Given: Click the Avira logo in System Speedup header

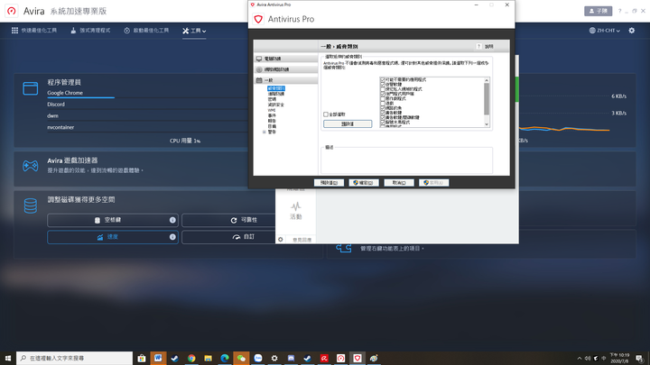Looking at the screenshot, I should tap(12, 11).
